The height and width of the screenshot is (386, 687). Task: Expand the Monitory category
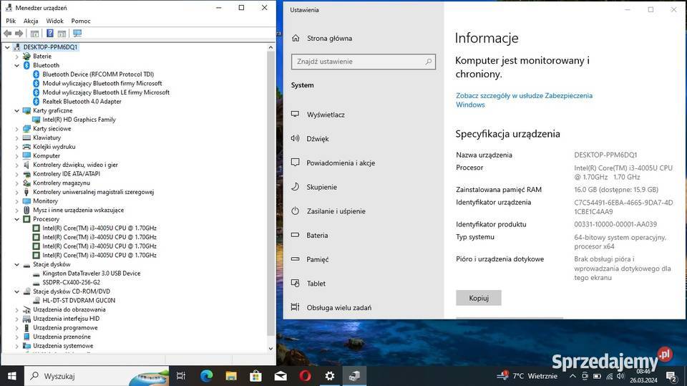tap(16, 201)
